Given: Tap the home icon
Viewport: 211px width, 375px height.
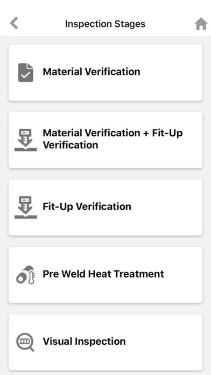Looking at the screenshot, I should [201, 24].
